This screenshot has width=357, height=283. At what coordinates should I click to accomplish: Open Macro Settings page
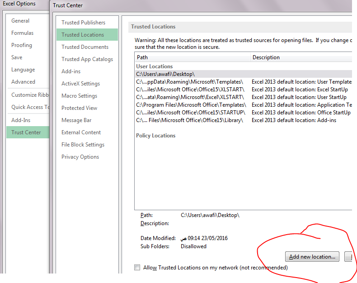click(79, 96)
